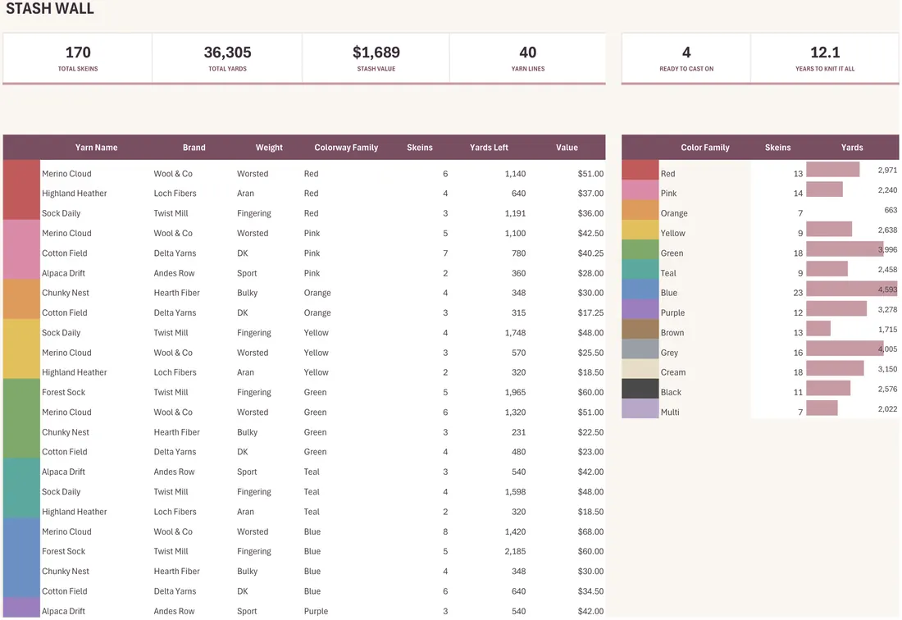Click the $22.50 value cell
This screenshot has width=902, height=620.
pyautogui.click(x=590, y=432)
